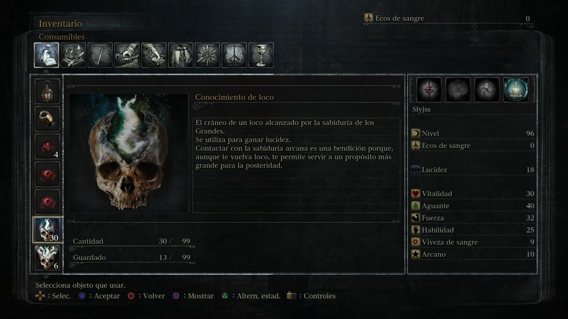
Task: Select the Madman's Knowledge skull with 30
Action: 47,230
